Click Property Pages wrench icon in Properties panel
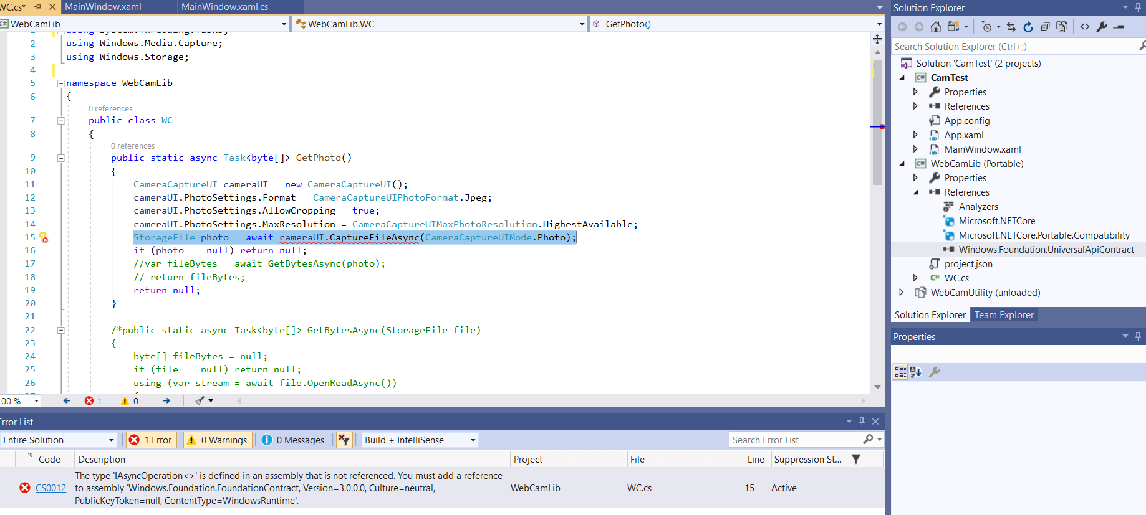The height and width of the screenshot is (515, 1146). click(x=934, y=372)
